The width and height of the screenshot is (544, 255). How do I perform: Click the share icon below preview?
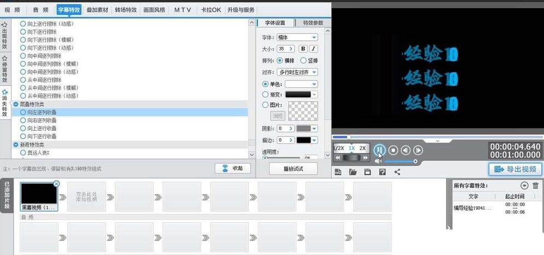pos(397,172)
